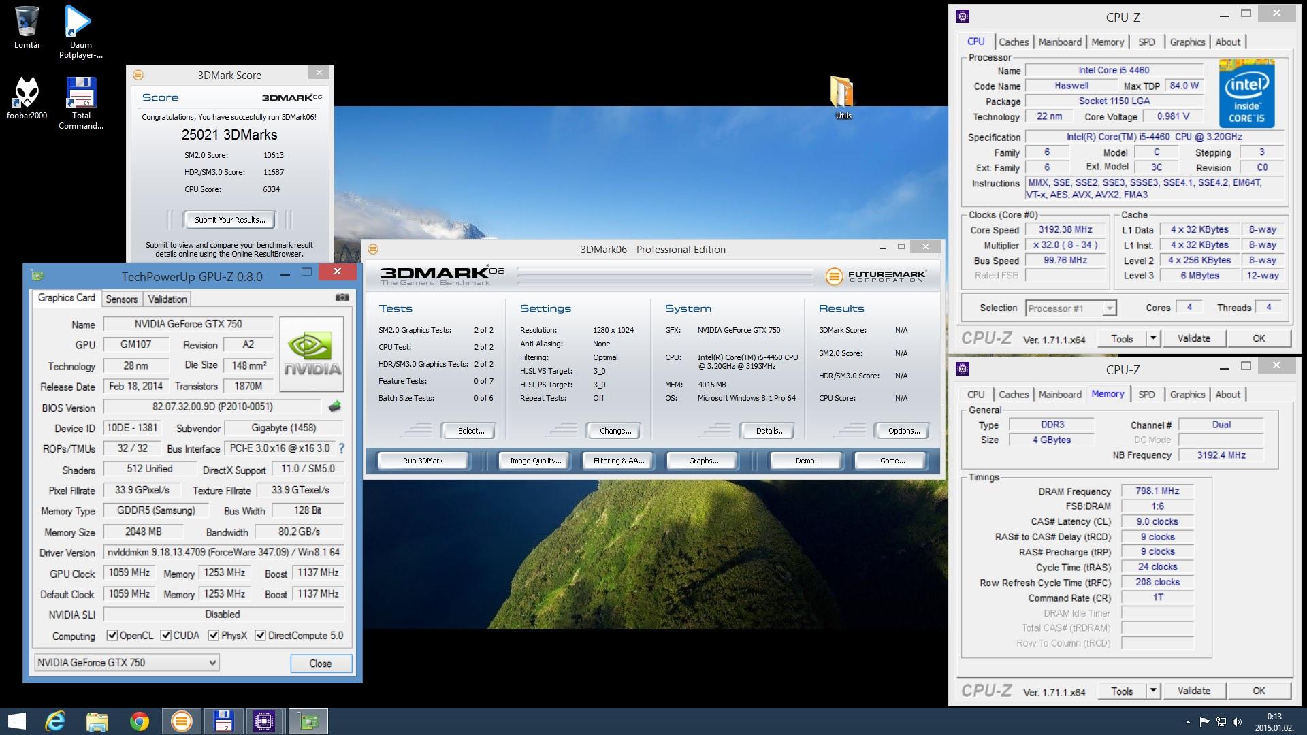Viewport: 1307px width, 735px height.
Task: Click the Intel Core i5 logo in CPU-Z
Action: click(x=1246, y=93)
